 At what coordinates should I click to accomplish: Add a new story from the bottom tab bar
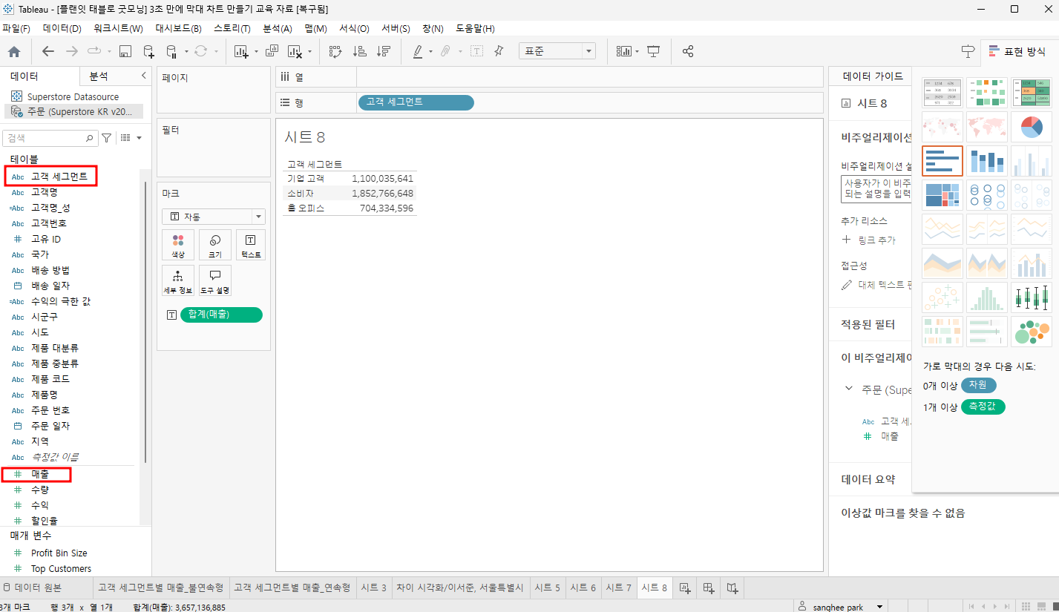[x=733, y=588]
